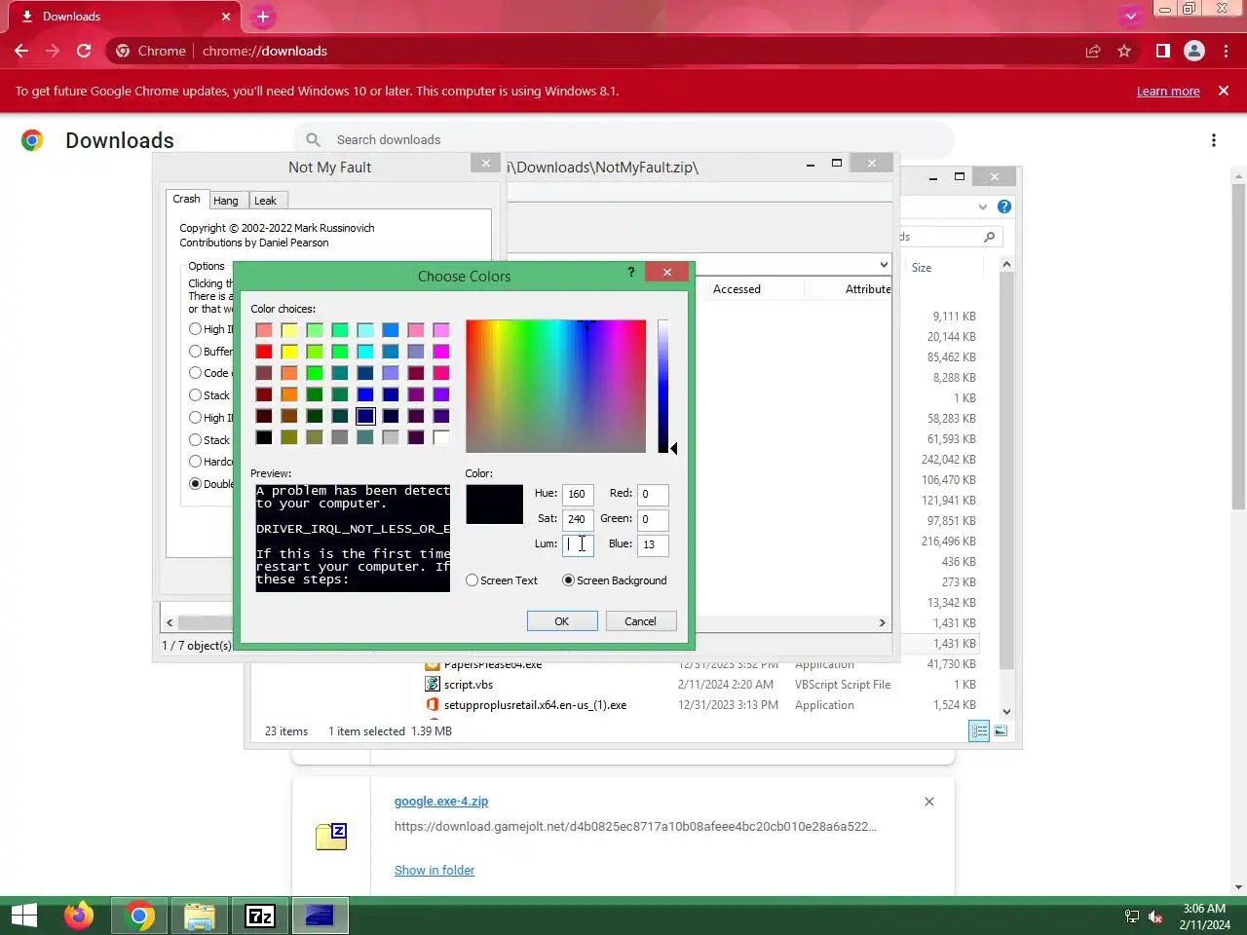Click Show in folder link

[x=435, y=871]
